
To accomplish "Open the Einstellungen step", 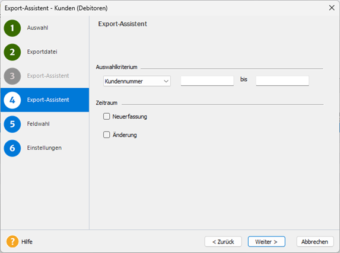I will (45, 148).
